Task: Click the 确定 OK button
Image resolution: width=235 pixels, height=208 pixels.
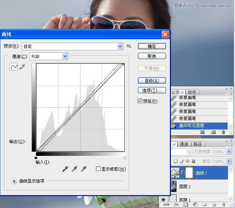Action: (152, 46)
